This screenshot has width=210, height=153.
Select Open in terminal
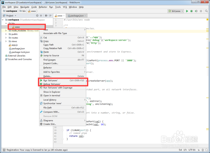(63, 96)
